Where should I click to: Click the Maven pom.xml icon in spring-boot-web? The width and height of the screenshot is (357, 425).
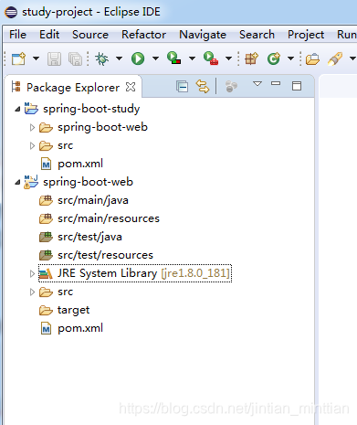click(x=46, y=328)
